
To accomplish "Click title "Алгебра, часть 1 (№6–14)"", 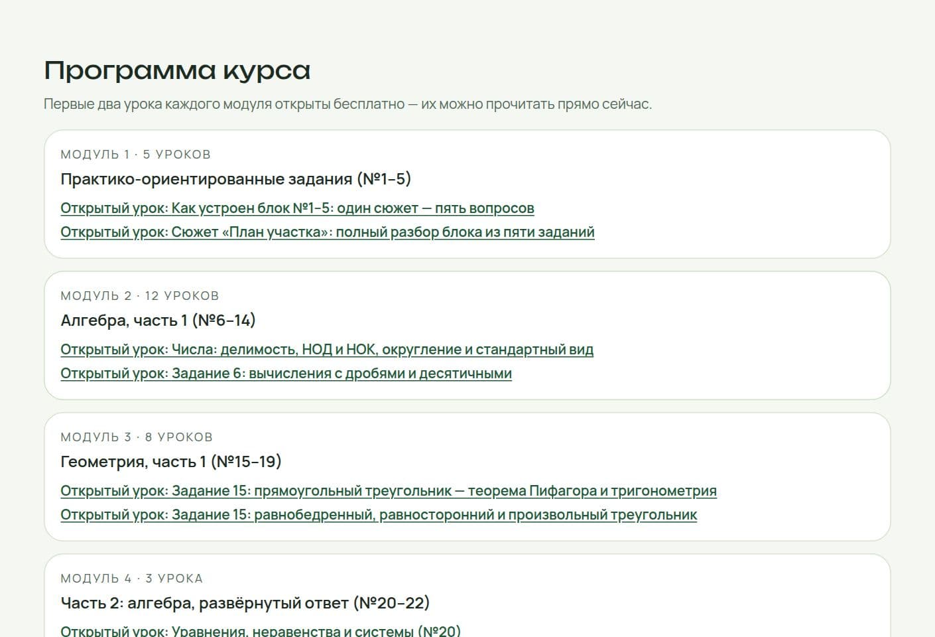I will click(158, 320).
